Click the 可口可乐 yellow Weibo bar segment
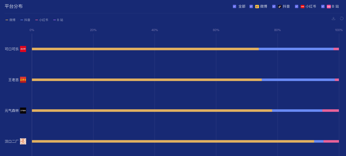 (145, 49)
